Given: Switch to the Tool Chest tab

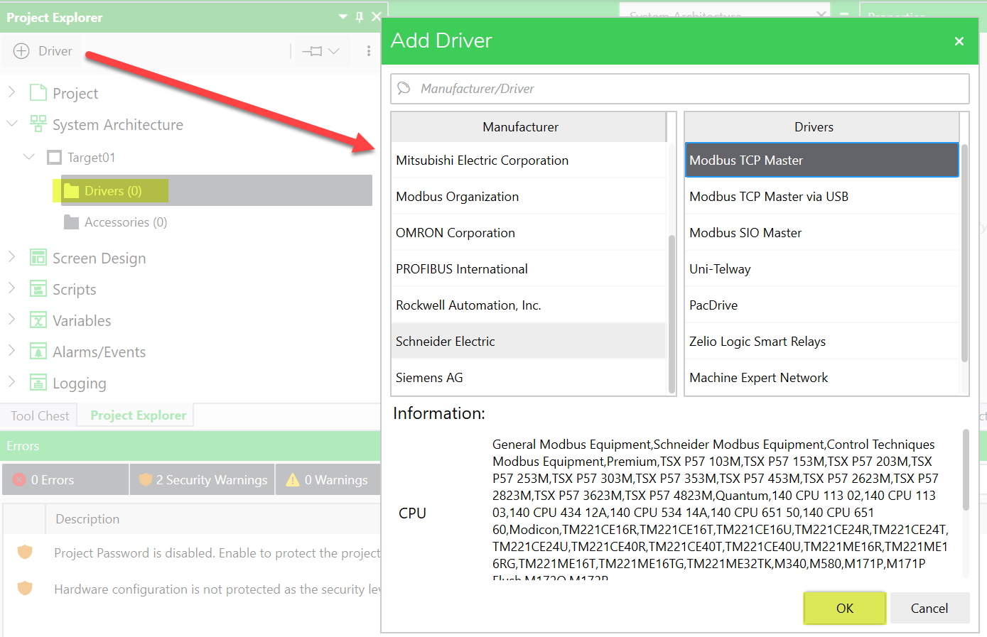Looking at the screenshot, I should click(x=40, y=416).
